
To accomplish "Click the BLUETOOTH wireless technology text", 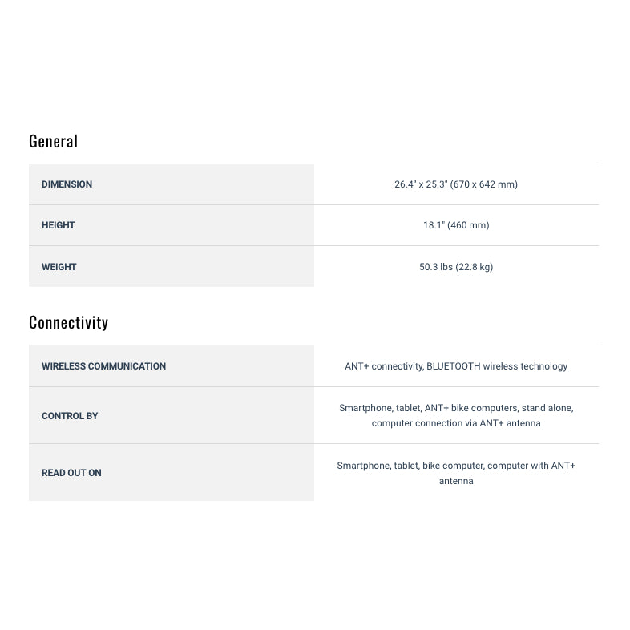I will pos(497,366).
